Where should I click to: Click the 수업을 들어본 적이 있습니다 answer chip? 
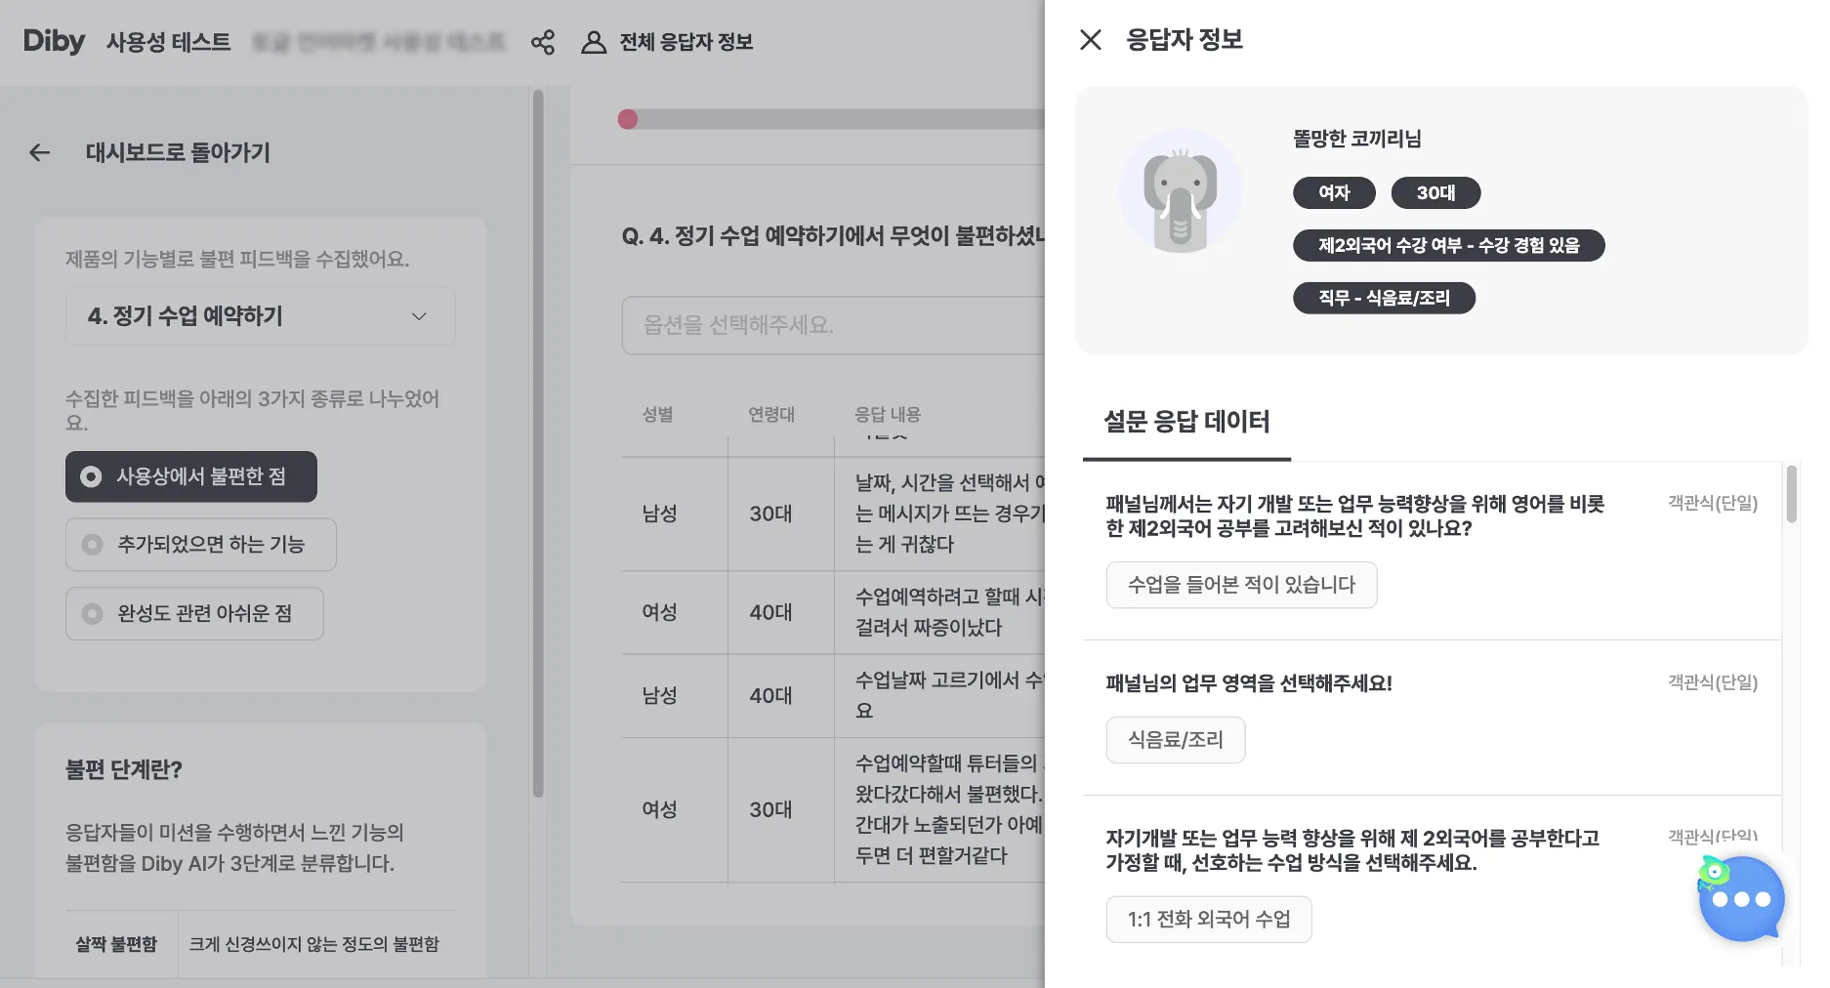pos(1241,585)
